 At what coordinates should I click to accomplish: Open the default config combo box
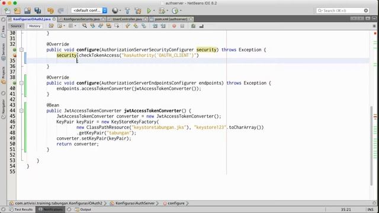89,11
